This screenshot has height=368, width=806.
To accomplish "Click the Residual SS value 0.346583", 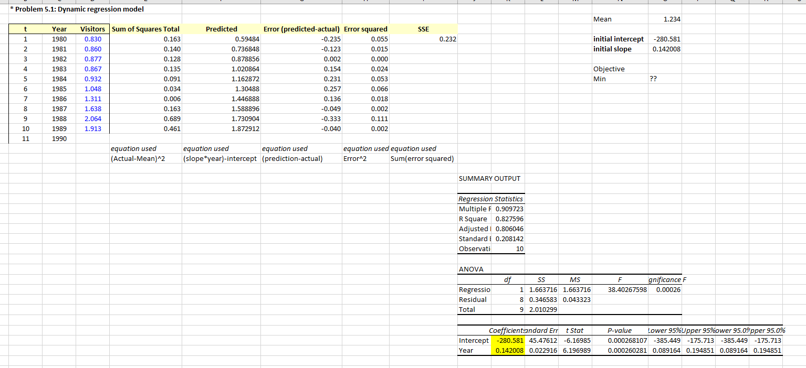I will click(543, 299).
